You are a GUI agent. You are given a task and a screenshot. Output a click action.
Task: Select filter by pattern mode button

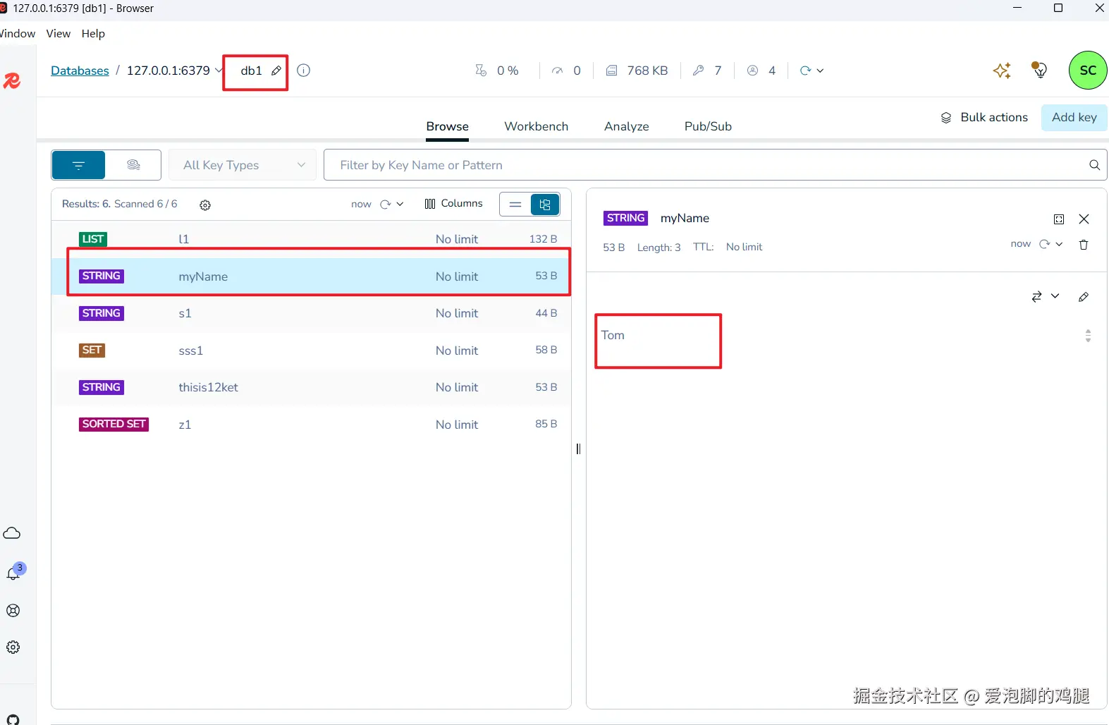[x=78, y=165]
